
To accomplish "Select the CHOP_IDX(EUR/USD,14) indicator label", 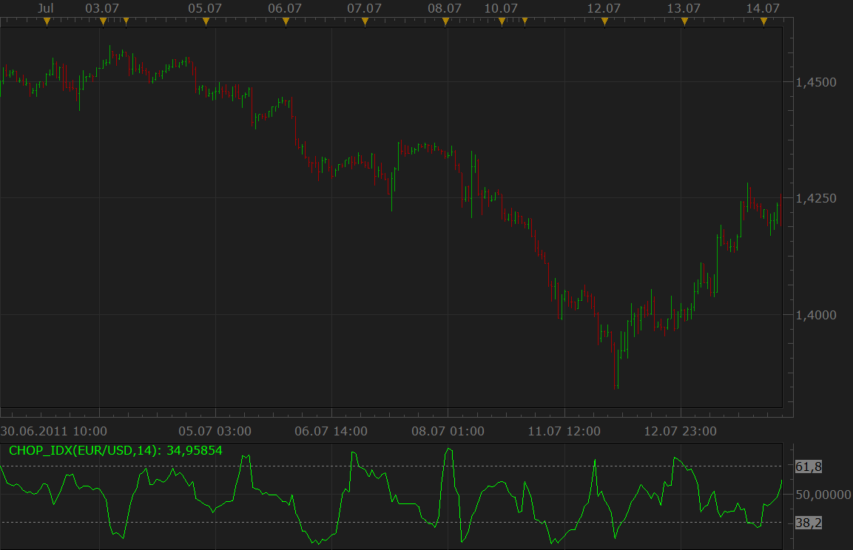I will [115, 450].
